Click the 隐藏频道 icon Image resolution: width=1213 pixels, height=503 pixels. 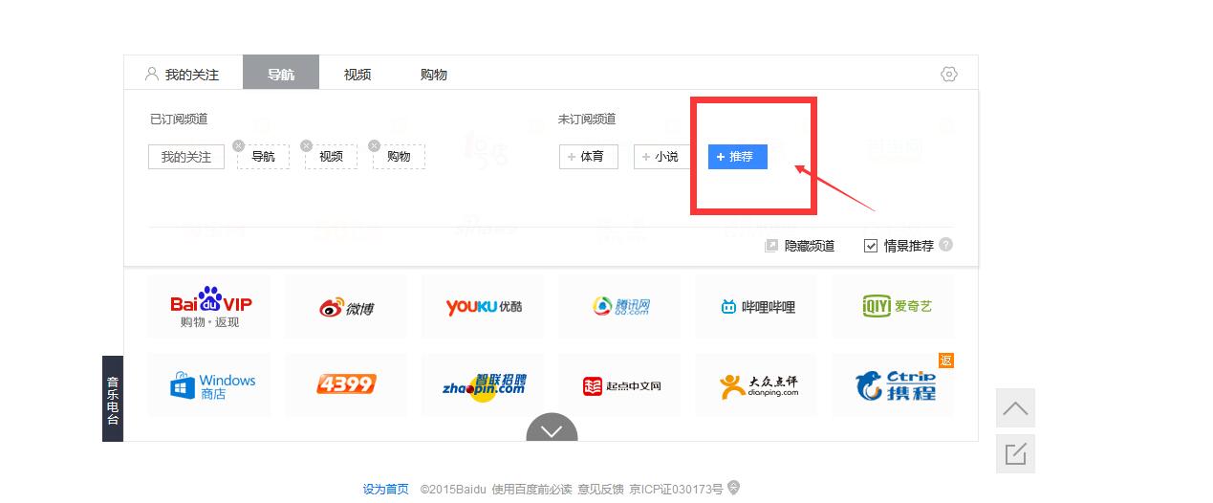click(771, 246)
